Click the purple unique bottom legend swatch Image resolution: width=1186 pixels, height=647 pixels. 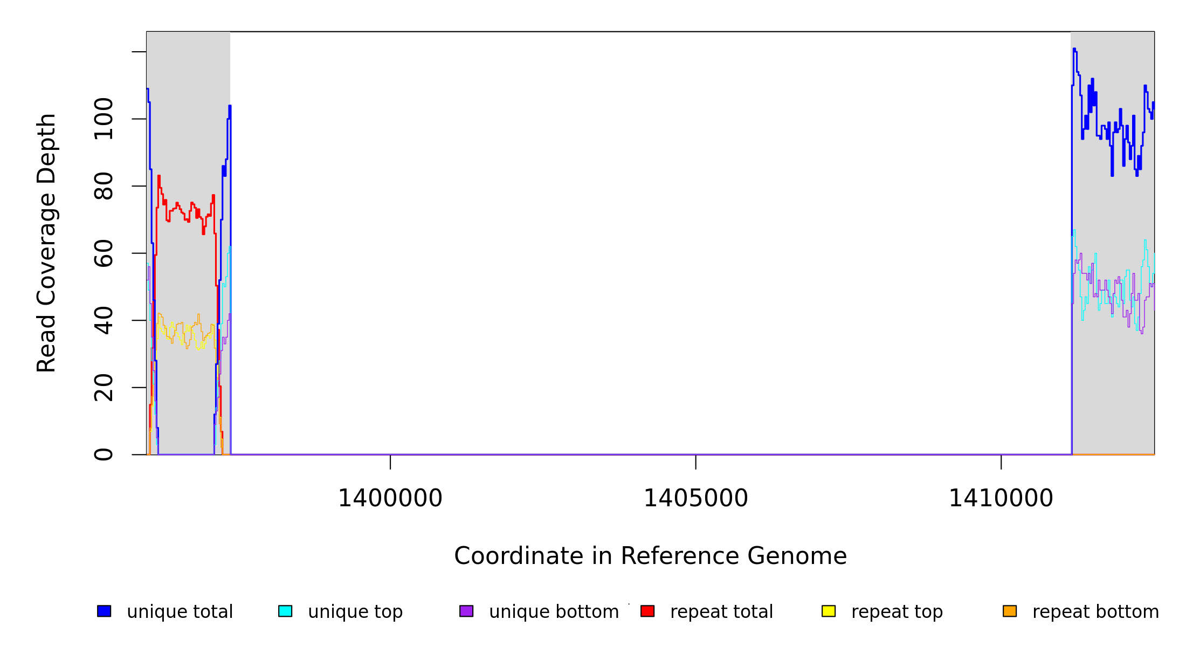point(466,611)
